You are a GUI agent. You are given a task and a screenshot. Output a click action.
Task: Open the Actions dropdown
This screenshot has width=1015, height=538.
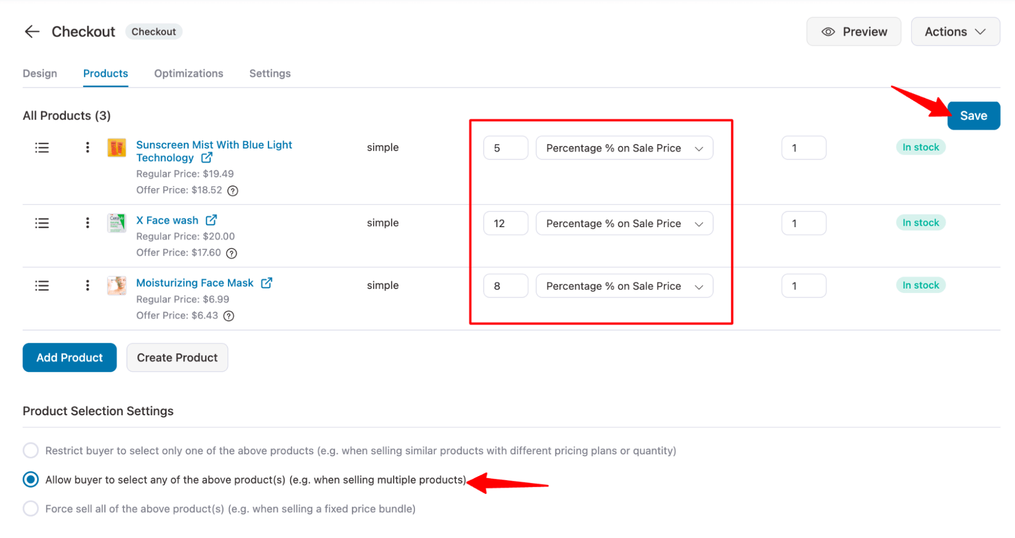click(955, 31)
